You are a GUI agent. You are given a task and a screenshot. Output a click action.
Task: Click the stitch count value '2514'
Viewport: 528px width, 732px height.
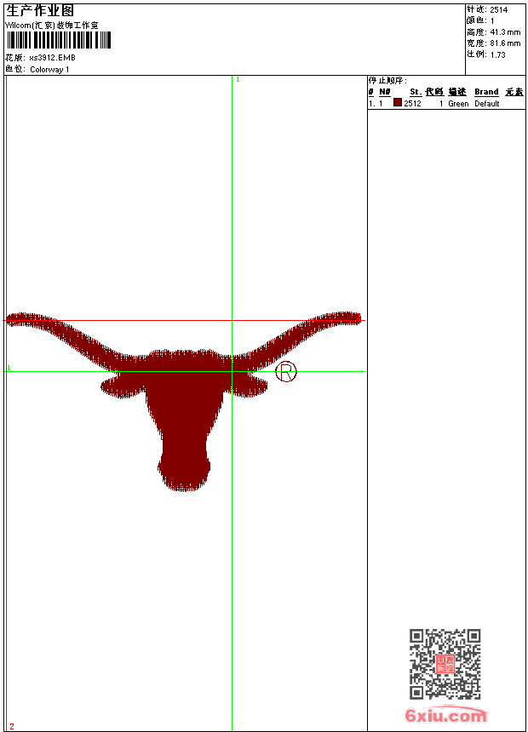pyautogui.click(x=498, y=10)
